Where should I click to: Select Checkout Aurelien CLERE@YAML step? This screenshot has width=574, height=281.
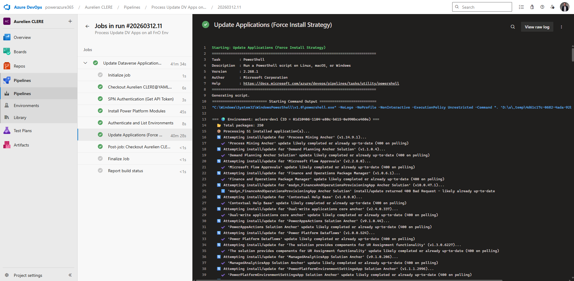click(x=135, y=87)
